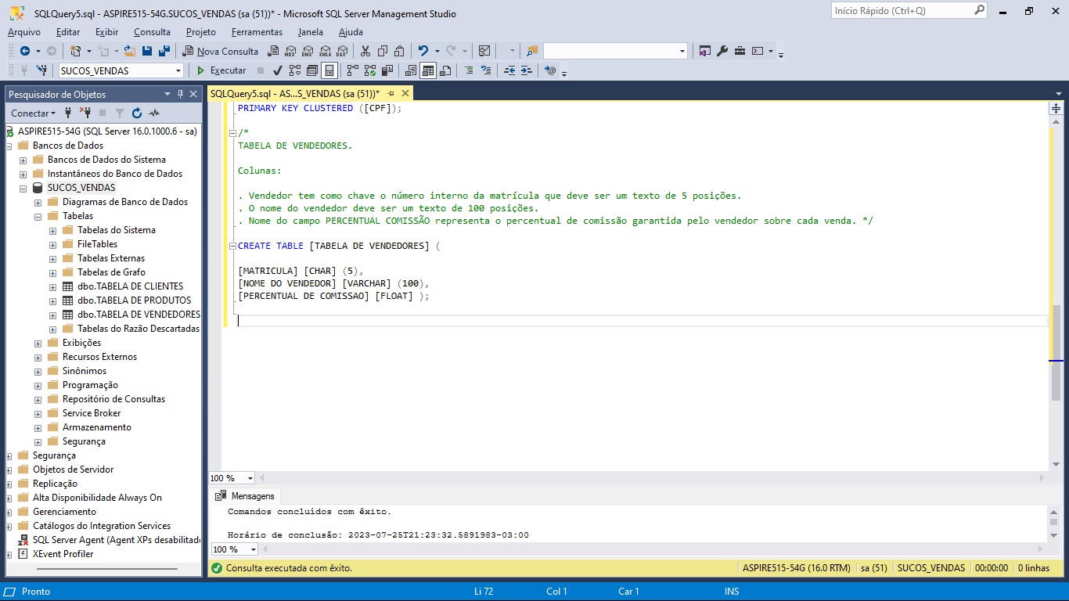The height and width of the screenshot is (601, 1069).
Task: Open the Arquivo menu
Action: tap(24, 32)
